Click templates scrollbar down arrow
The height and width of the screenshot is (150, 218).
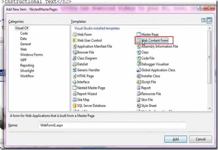pos(210,108)
